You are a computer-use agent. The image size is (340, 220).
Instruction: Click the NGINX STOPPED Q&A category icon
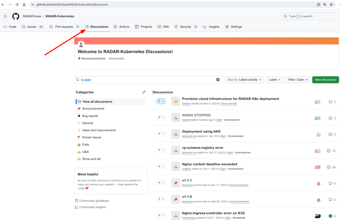point(176,118)
